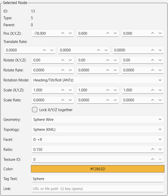Increase Scale Rate X value
This screenshot has width=168, height=196.
point(63,100)
